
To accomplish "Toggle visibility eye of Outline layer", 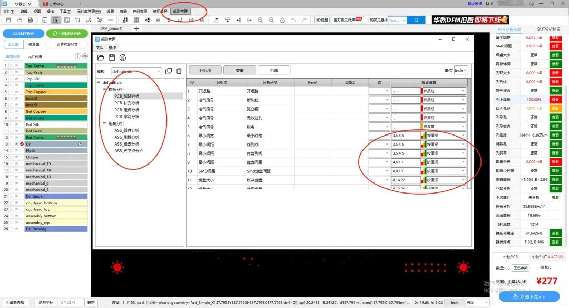I will click(x=16, y=157).
